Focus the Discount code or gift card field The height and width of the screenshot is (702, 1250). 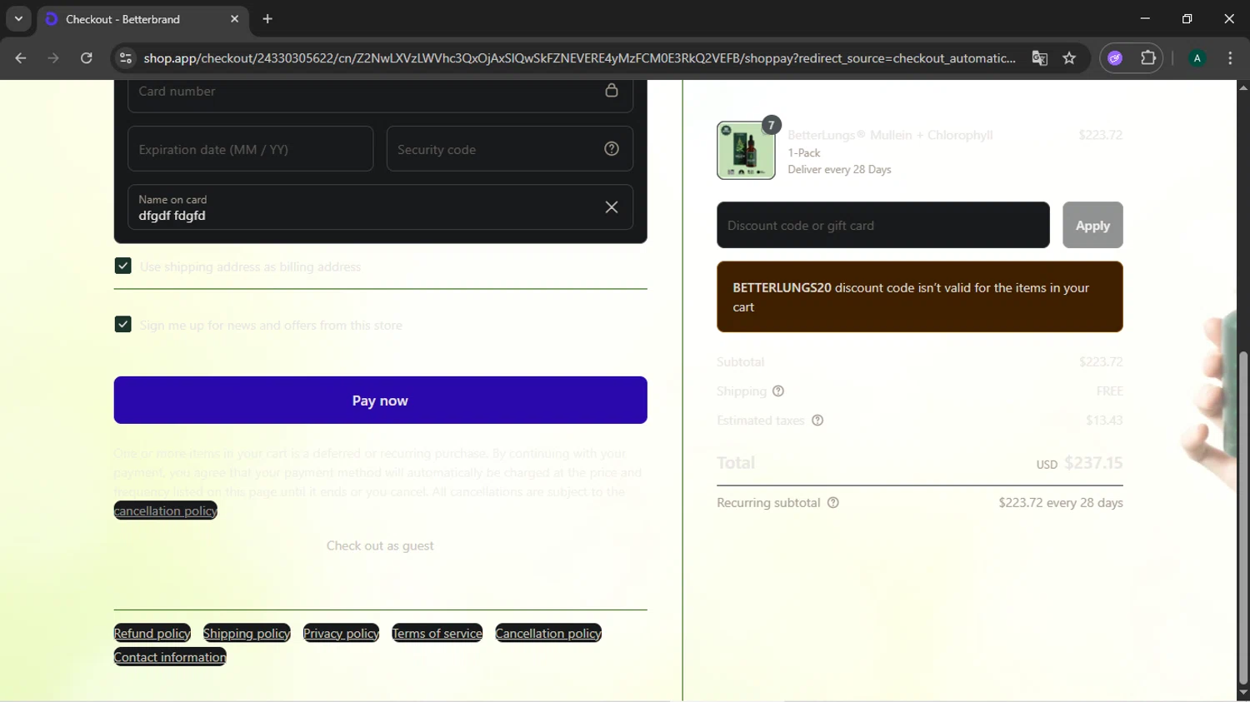click(x=883, y=225)
